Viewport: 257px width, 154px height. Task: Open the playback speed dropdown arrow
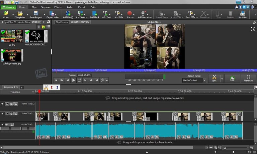[107, 81]
